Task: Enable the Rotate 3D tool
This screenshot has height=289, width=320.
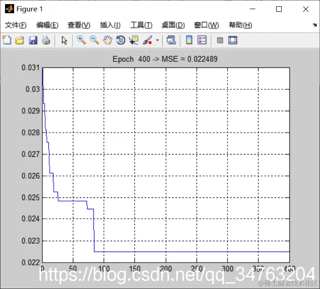Action: [x=121, y=40]
